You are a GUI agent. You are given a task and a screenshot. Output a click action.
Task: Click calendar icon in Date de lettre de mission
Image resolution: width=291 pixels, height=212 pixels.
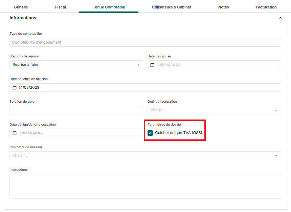pos(14,87)
